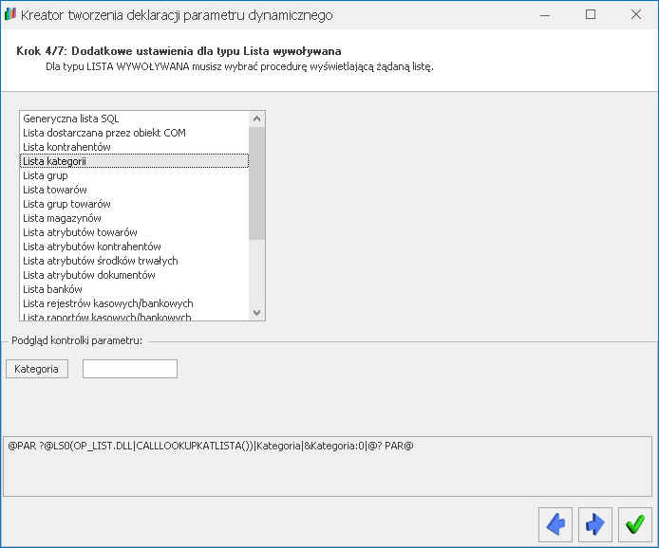Viewport: 659px width, 548px height.
Task: Select Generyczna lista SQL
Action: pyautogui.click(x=134, y=119)
